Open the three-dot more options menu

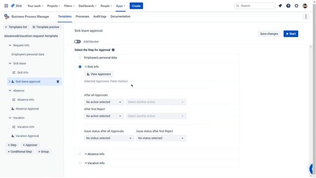(x=306, y=16)
